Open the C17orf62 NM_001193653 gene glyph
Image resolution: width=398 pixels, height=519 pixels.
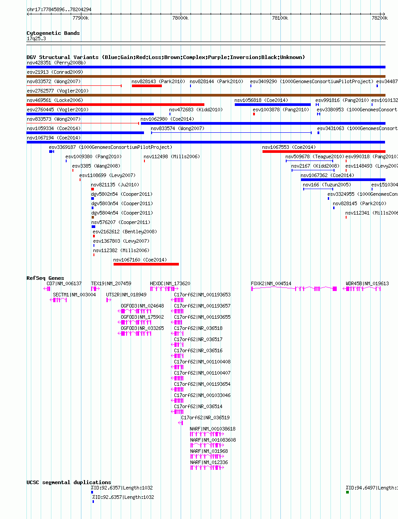coord(177,300)
